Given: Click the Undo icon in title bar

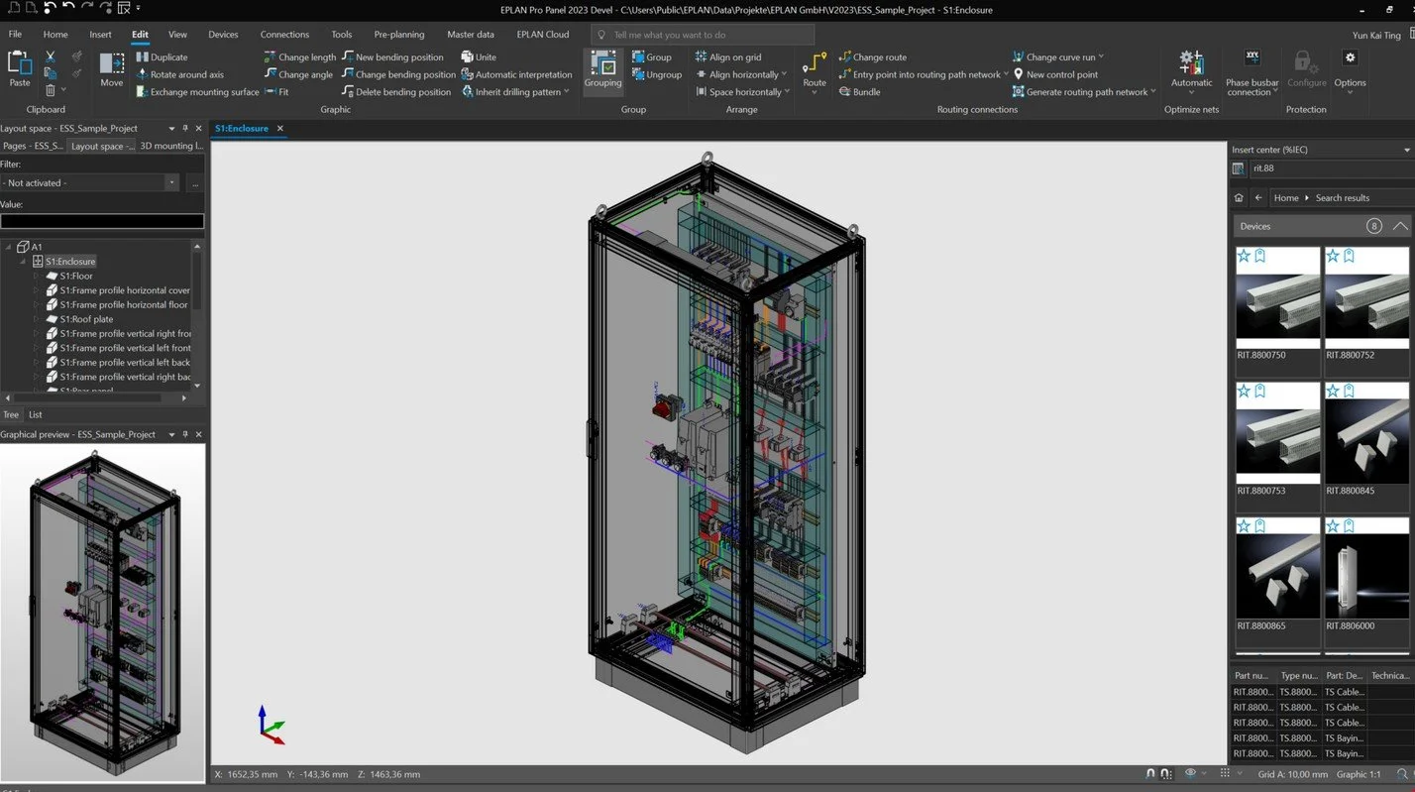Looking at the screenshot, I should tap(67, 8).
